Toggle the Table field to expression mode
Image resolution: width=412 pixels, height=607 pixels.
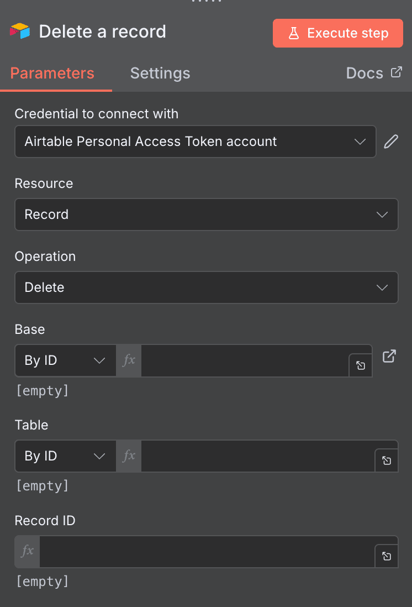pyautogui.click(x=128, y=456)
